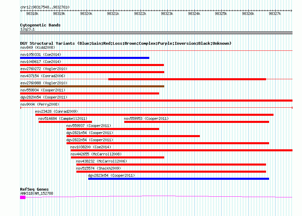
Task: Open variant nsv1049617 (Coe2014) label
Action: click(41, 62)
